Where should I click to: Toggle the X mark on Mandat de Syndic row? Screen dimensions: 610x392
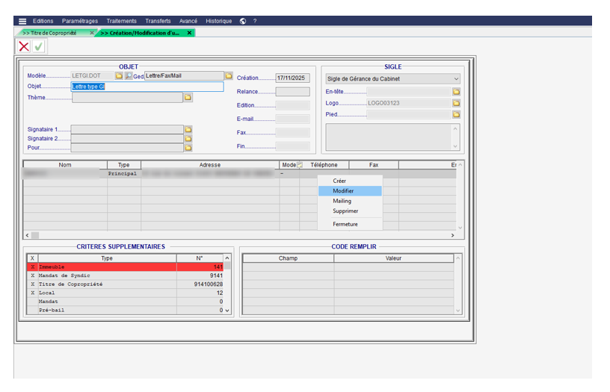(32, 276)
